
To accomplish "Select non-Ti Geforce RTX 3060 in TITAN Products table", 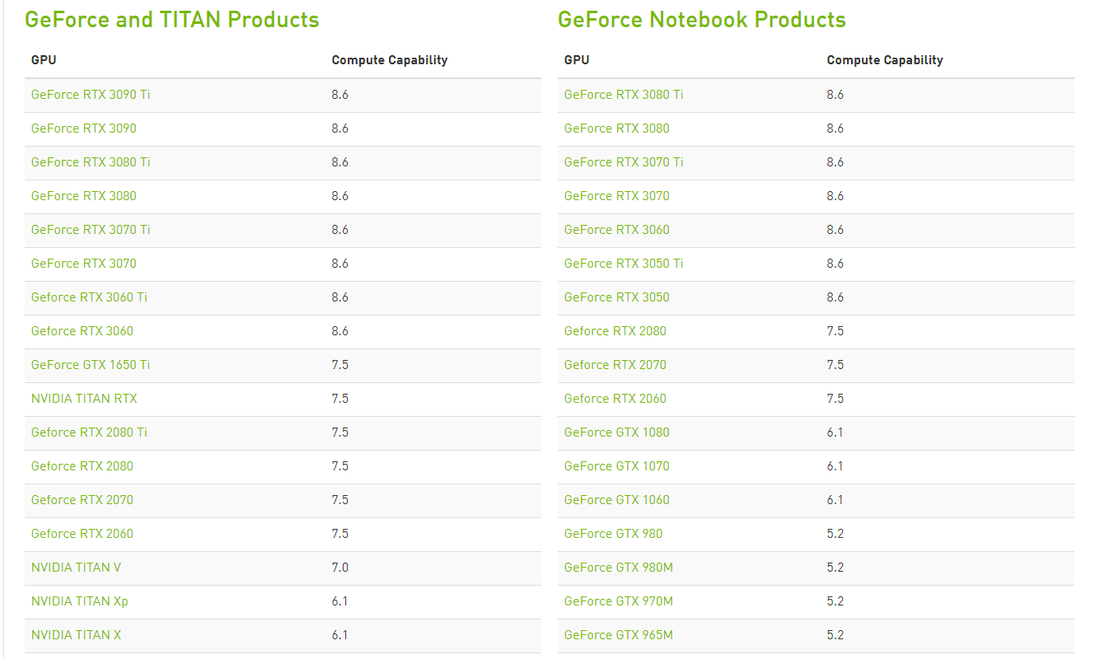I will tap(82, 331).
